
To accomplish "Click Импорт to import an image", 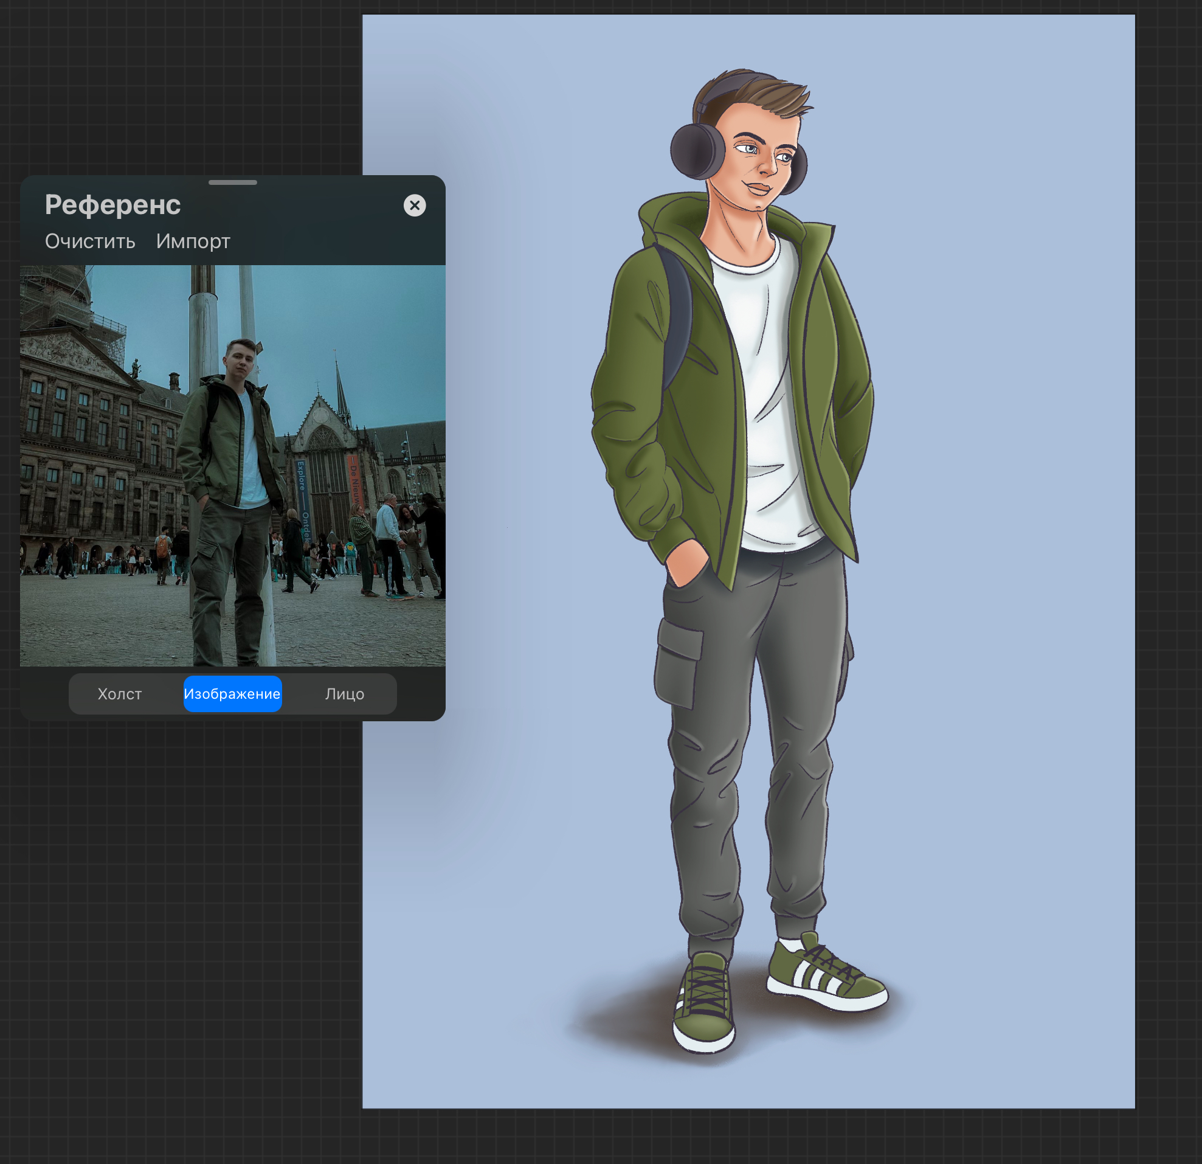I will pyautogui.click(x=193, y=241).
